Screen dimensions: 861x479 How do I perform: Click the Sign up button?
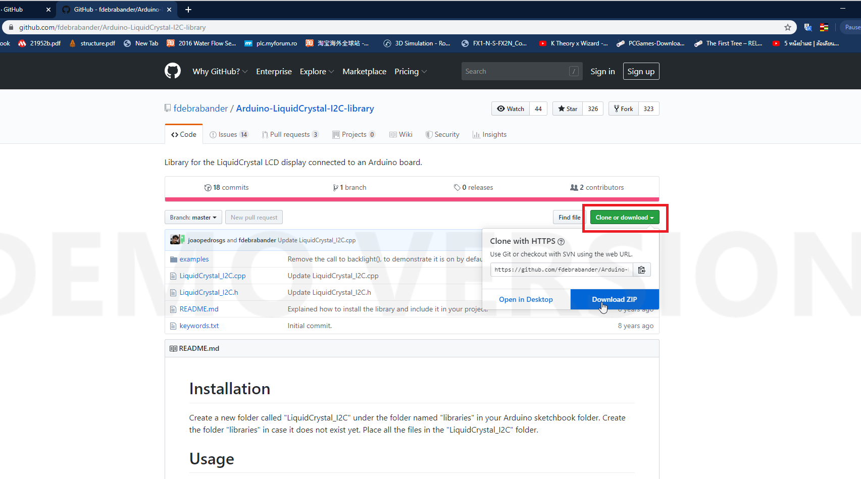pyautogui.click(x=641, y=71)
